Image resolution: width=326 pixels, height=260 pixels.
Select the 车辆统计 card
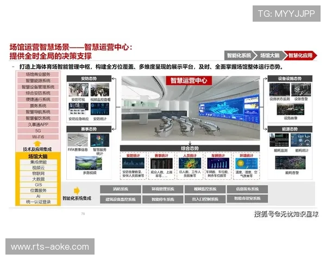218,166
